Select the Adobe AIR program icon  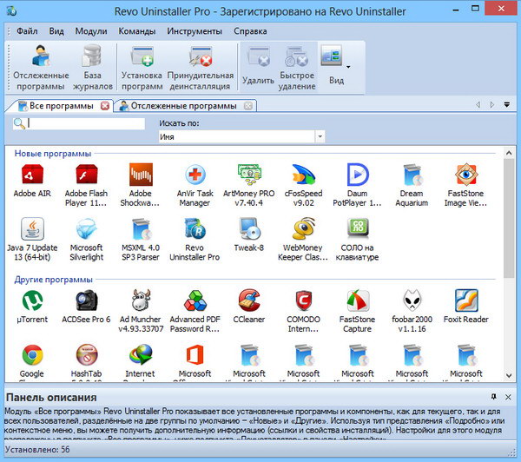tap(32, 181)
